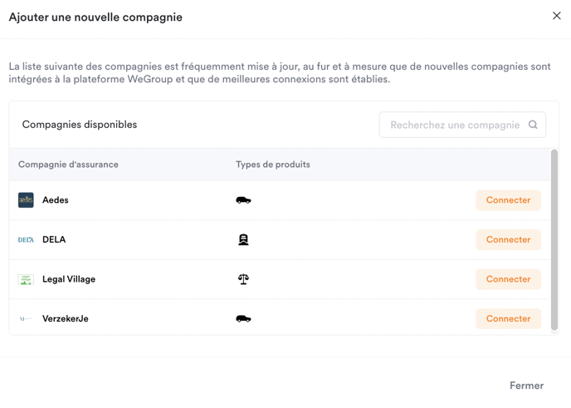The height and width of the screenshot is (408, 571).
Task: Click the funeral icon in DELA row
Action: click(x=243, y=239)
